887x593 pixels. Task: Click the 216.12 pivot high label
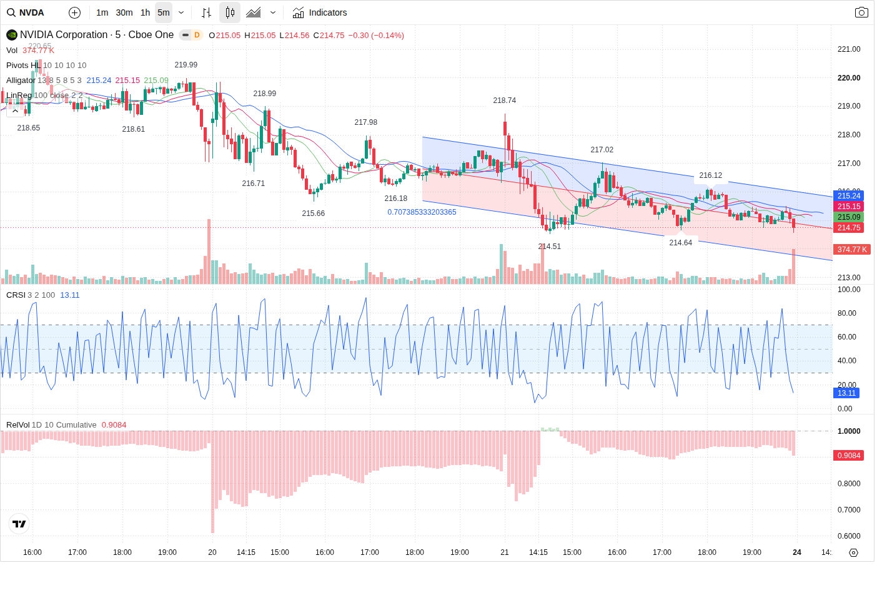[x=711, y=175]
